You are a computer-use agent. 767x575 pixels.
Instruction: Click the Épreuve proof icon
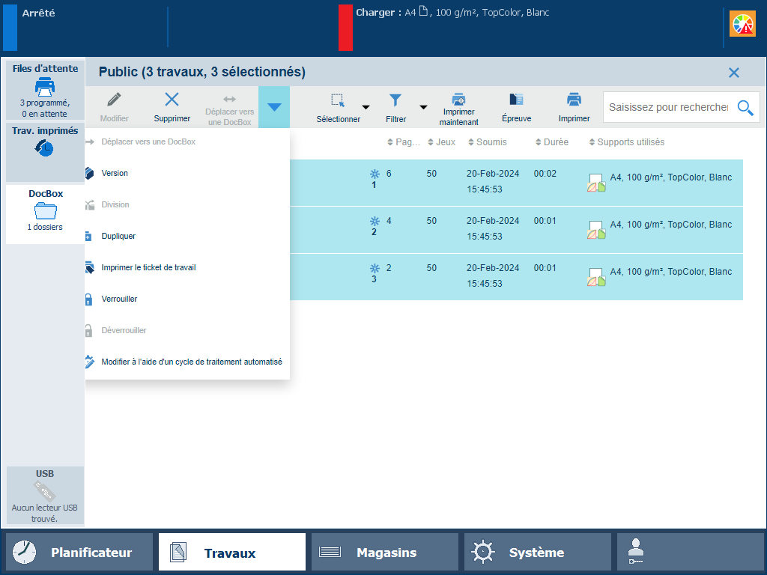tap(516, 100)
